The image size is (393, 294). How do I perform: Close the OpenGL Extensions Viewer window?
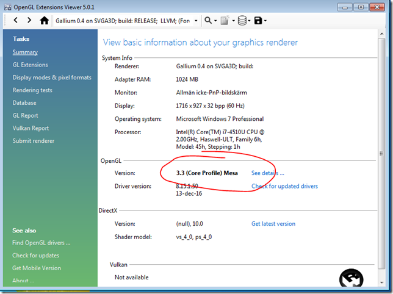[x=377, y=7]
